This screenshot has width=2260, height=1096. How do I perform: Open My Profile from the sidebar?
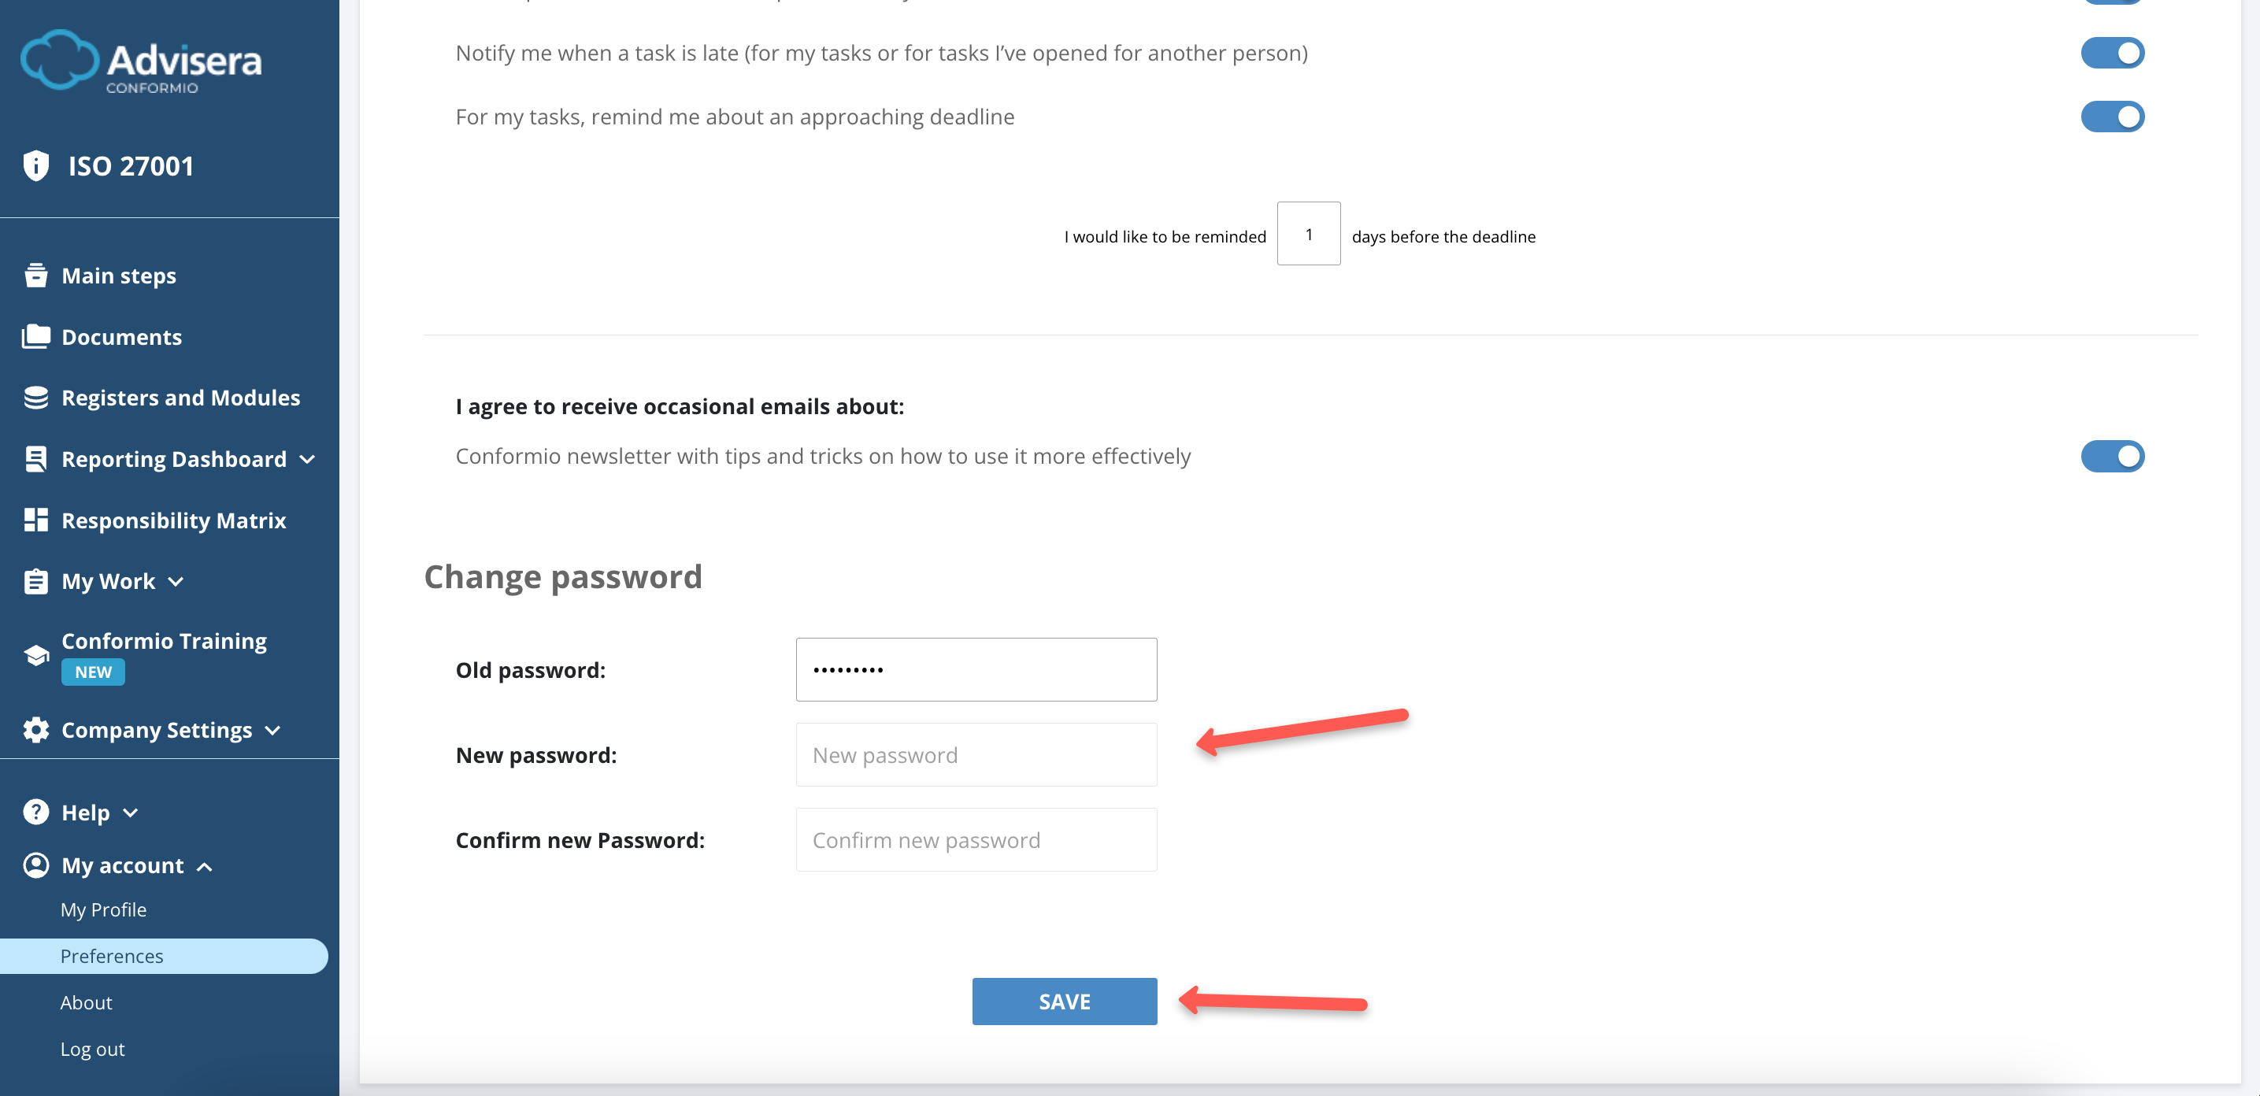[x=103, y=909]
